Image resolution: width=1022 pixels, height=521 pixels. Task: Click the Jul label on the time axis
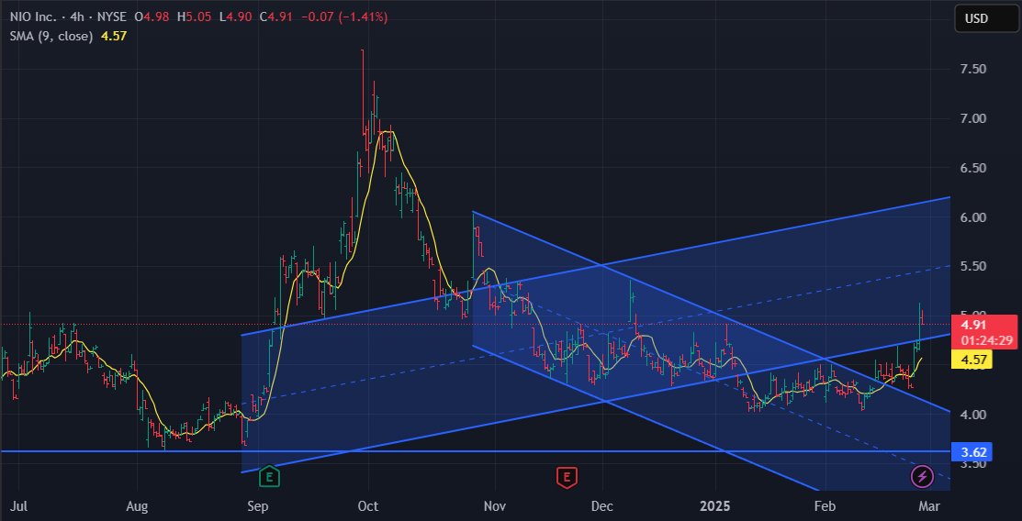pyautogui.click(x=18, y=505)
